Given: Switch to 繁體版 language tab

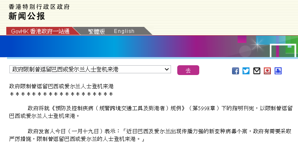Looking at the screenshot, I should tap(96, 31).
